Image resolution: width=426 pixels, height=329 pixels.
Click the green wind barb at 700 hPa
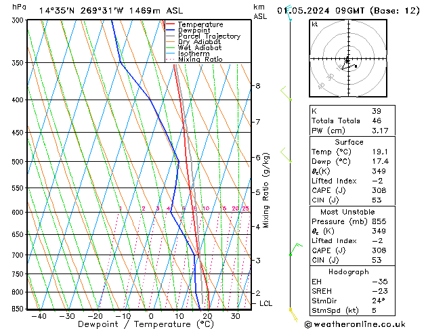295,249
